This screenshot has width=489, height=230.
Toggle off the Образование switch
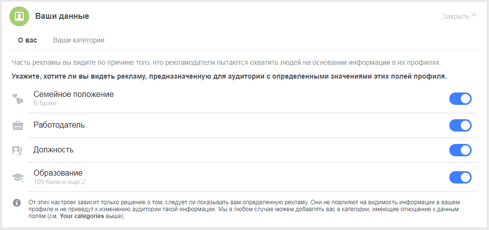[x=460, y=178]
